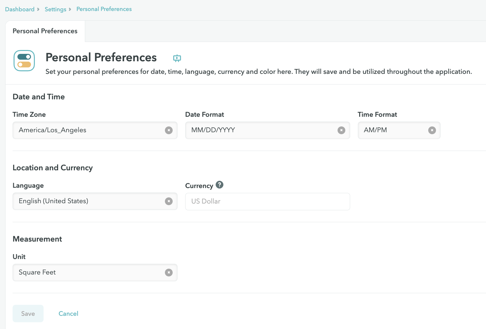
Task: Click the Personal Preferences breadcrumb link
Action: pyautogui.click(x=104, y=9)
